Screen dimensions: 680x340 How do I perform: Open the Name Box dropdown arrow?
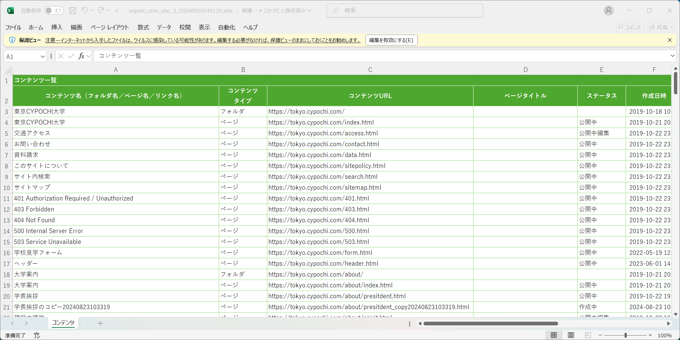pos(43,56)
